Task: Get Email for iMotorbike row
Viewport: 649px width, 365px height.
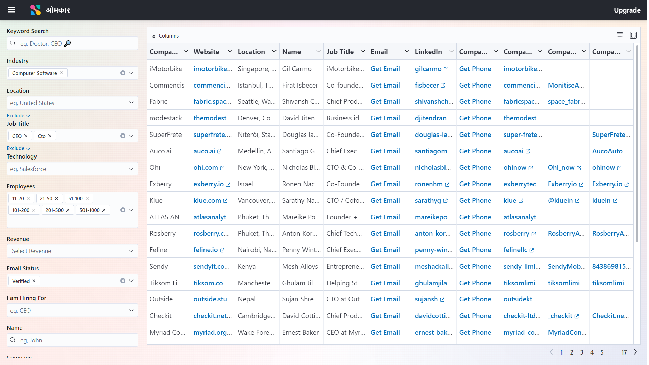Action: 385,69
